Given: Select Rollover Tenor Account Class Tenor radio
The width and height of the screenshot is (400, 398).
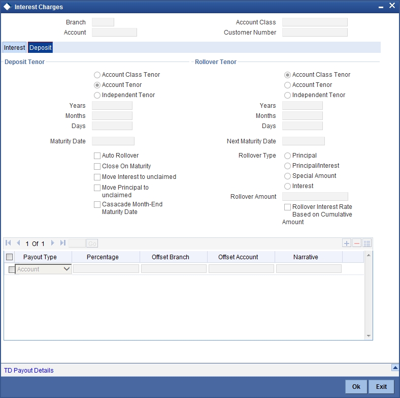Looking at the screenshot, I should click(287, 75).
